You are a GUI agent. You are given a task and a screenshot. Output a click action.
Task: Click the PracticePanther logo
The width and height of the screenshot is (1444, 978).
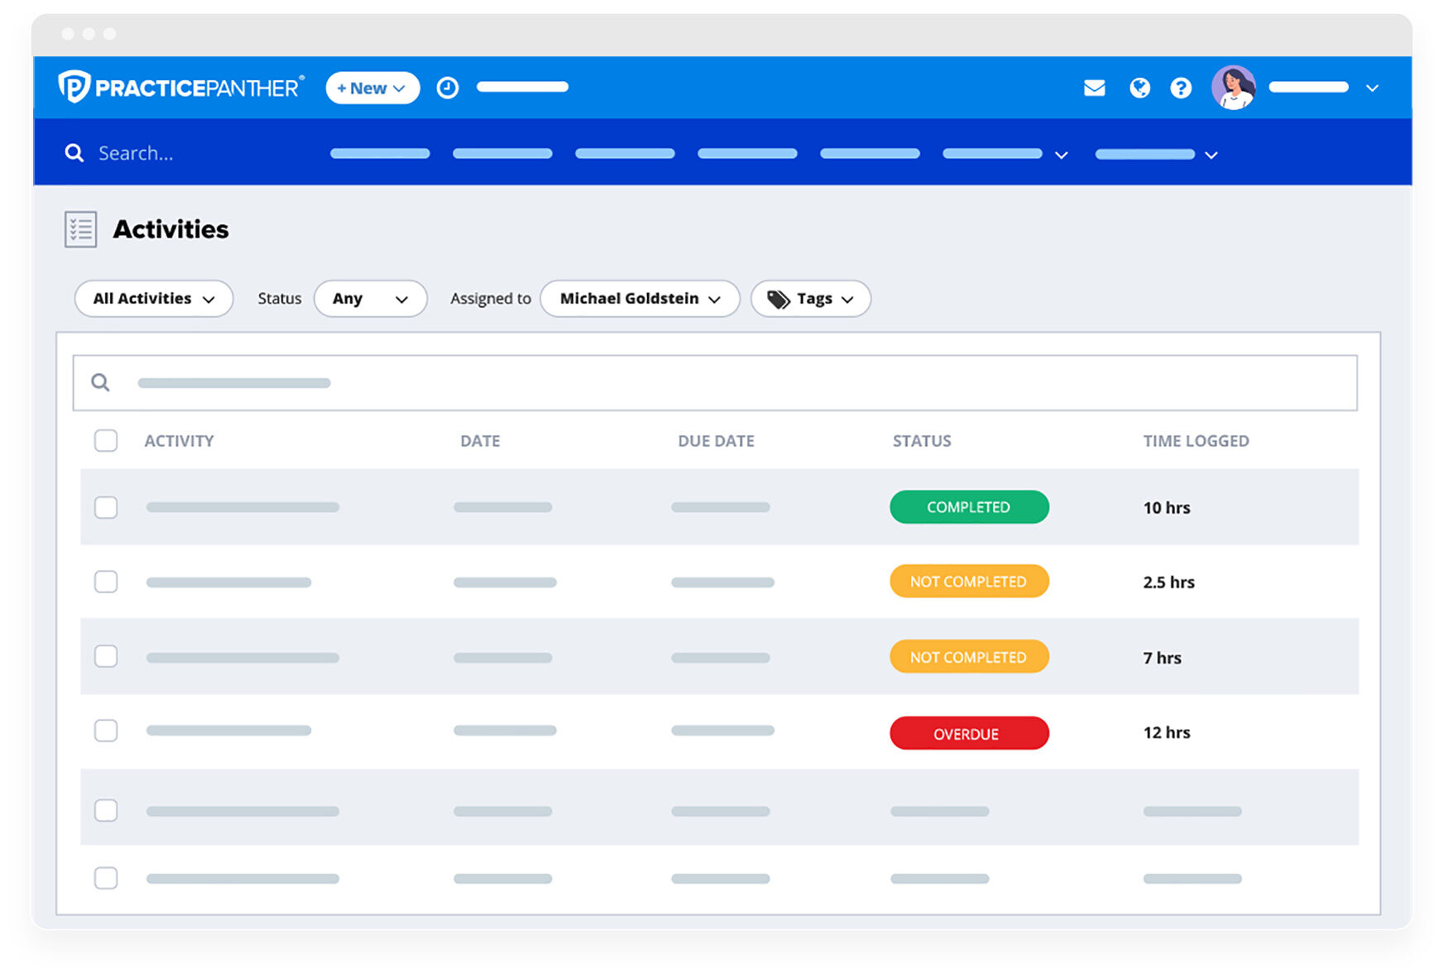(180, 86)
